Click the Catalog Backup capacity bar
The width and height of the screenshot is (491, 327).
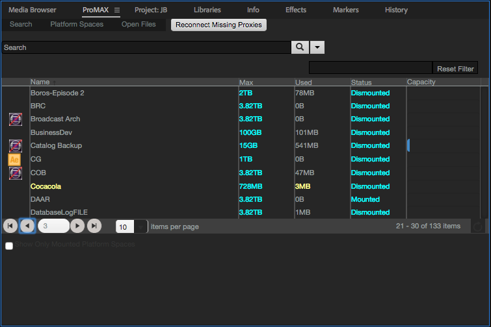(408, 146)
